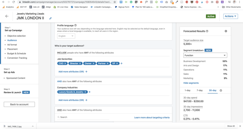This screenshot has width=243, height=129.
Task: Open the purple S extension icon
Action: pyautogui.click(x=222, y=2)
